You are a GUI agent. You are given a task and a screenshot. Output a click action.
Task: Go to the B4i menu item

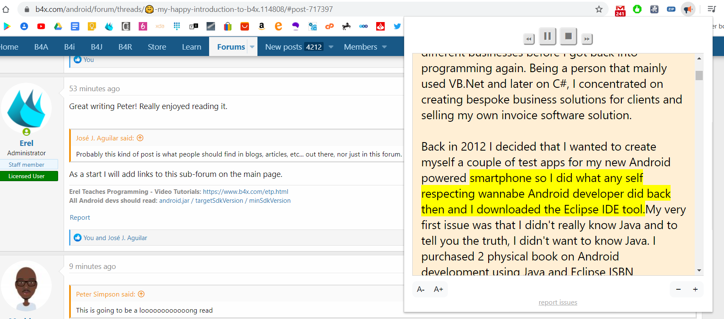[70, 47]
